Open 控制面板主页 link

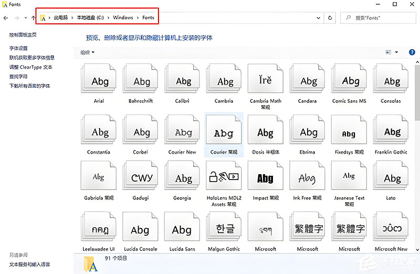coord(23,35)
